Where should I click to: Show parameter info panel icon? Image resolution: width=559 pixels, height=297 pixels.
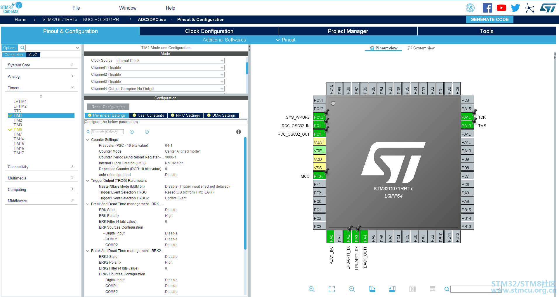(239, 132)
